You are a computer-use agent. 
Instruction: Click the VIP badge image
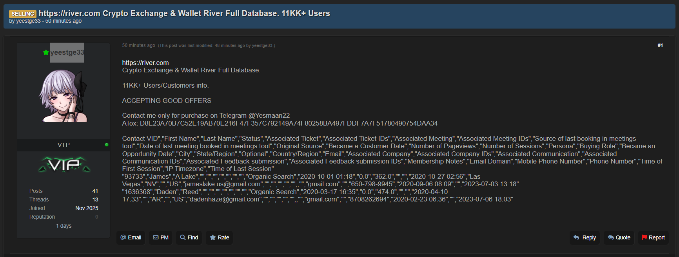click(x=64, y=165)
